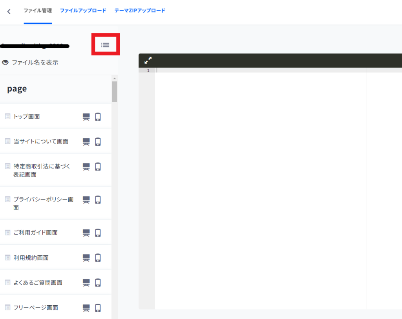Image resolution: width=402 pixels, height=319 pixels.
Task: Go to テーマZIPアップロード tab
Action: [x=140, y=11]
